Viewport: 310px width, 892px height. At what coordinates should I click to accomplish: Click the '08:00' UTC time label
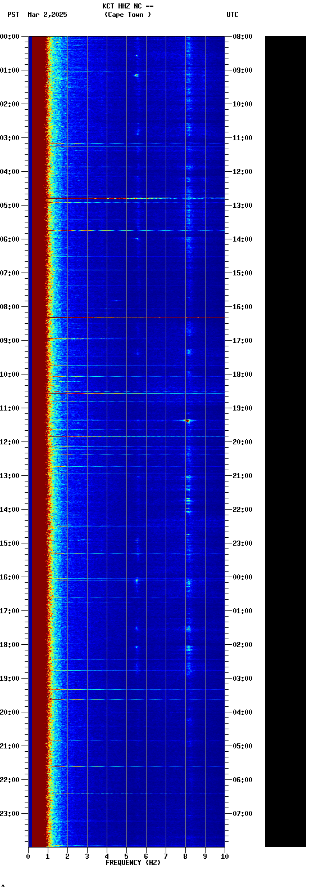coord(243,37)
